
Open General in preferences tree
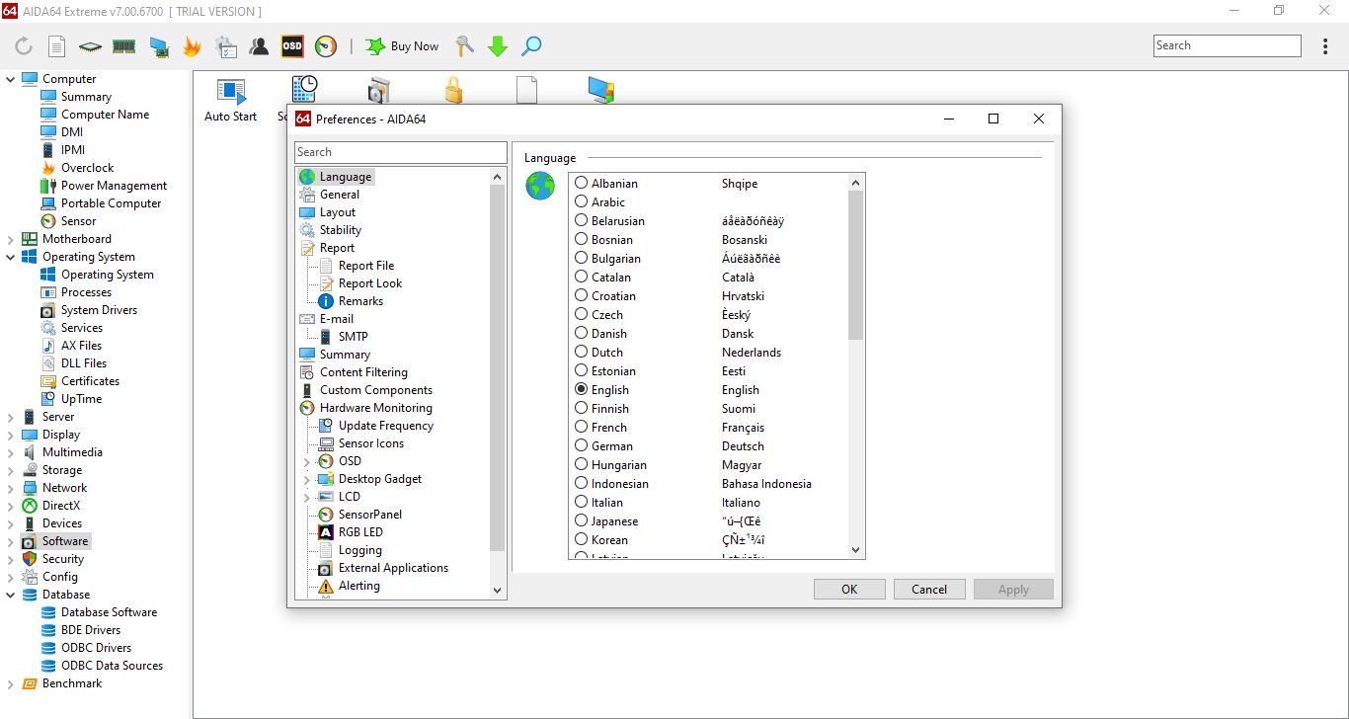click(x=340, y=195)
